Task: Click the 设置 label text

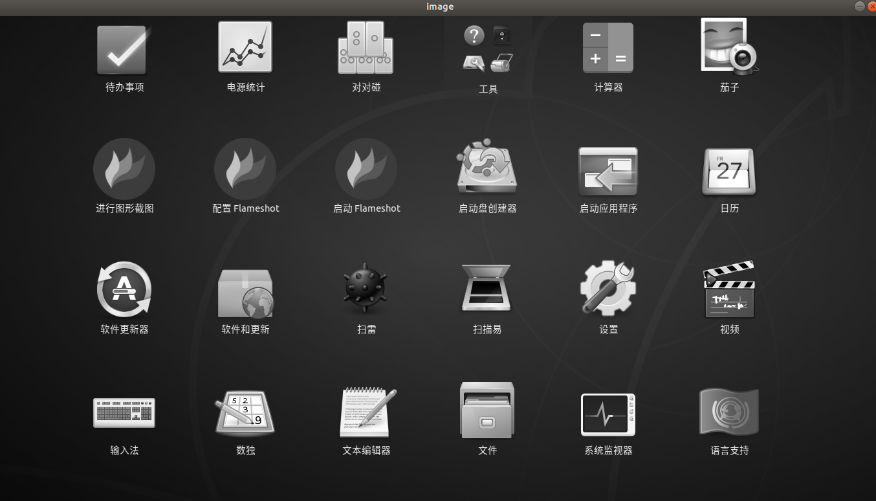Action: pyautogui.click(x=609, y=329)
